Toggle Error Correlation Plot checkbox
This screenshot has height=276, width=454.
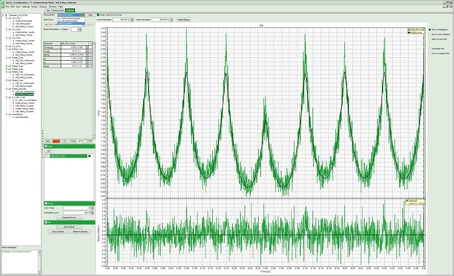[x=430, y=54]
